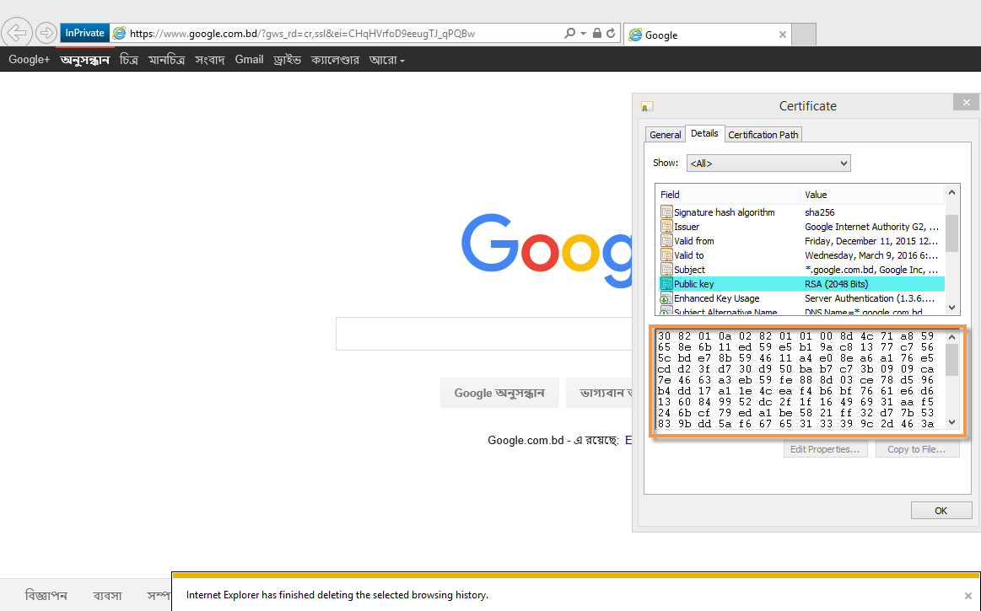Click the Server Authentication value

click(870, 298)
